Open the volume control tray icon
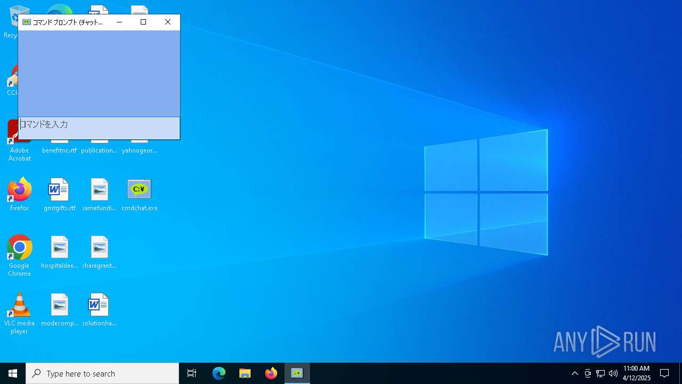The height and width of the screenshot is (384, 682). pos(613,373)
